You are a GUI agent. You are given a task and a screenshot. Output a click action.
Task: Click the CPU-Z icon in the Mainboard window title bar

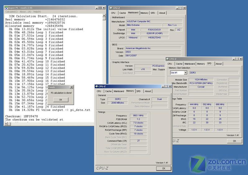pyautogui.click(x=111, y=8)
